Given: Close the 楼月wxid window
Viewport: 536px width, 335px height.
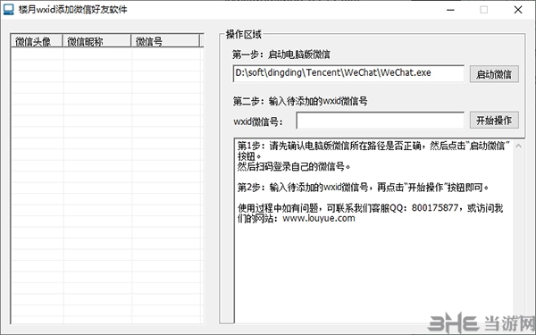Looking at the screenshot, I should (x=518, y=10).
